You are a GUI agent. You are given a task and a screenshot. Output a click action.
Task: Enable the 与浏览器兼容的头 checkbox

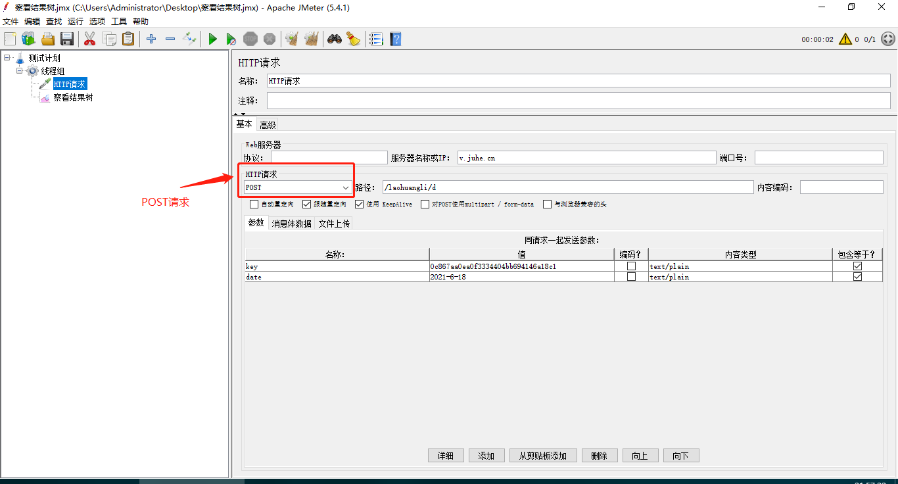pyautogui.click(x=548, y=205)
